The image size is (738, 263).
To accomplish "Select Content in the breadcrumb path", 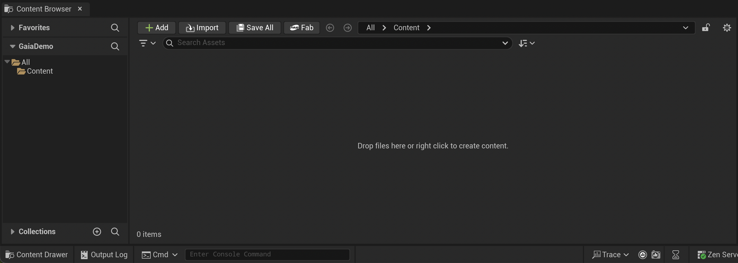I will (406, 28).
